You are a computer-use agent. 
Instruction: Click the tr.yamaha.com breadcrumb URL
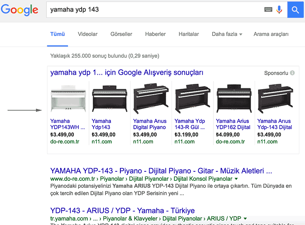(69, 218)
